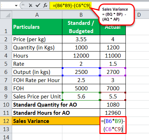This screenshot has width=149, height=140.
Task: Select the FOH label cell
Action: point(37,88)
